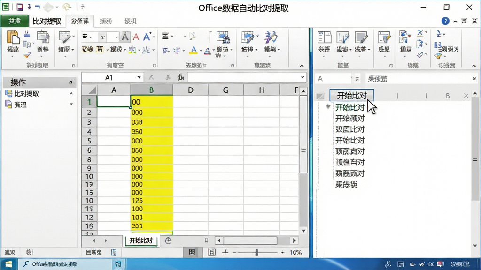This screenshot has width=481, height=270.
Task: Click the zoom slider handle
Action: 256,253
